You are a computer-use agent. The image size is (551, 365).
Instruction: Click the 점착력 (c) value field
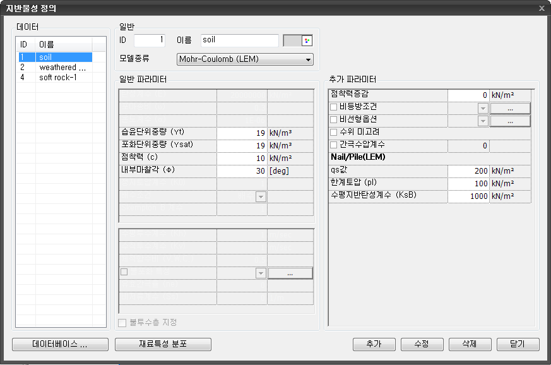tap(242, 158)
